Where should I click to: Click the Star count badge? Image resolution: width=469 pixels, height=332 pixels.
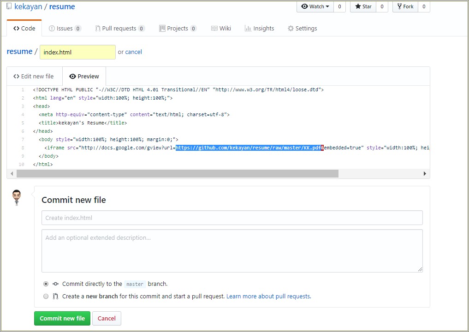click(382, 6)
